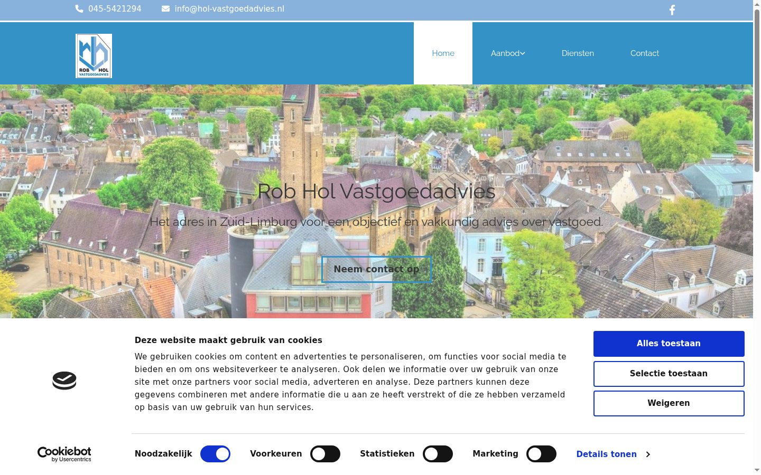
Task: Click the envelope email icon
Action: tap(165, 9)
